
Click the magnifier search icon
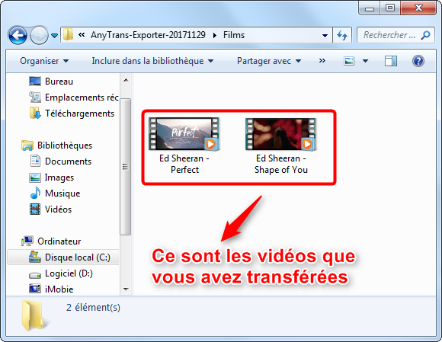point(426,35)
